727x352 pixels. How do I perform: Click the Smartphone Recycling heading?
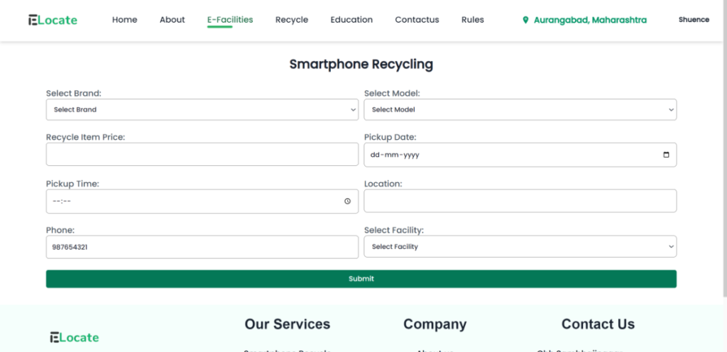[361, 65]
